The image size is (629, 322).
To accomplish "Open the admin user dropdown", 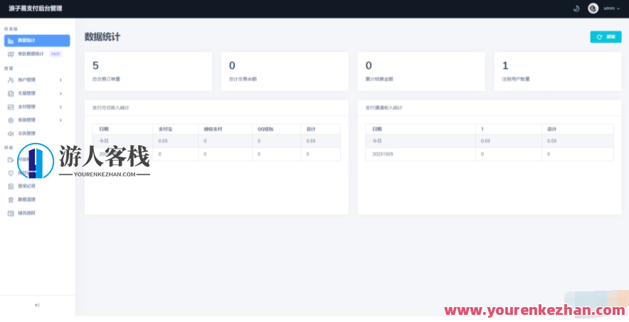I will [610, 9].
